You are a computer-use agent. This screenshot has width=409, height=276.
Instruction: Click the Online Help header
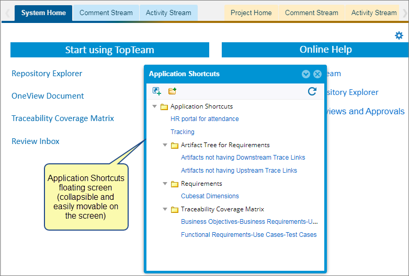tap(315, 50)
